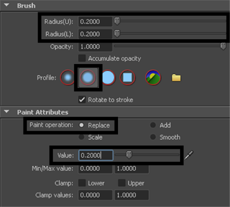Screen dimensions: 230x207
Task: Enable the Upper clamp checkbox
Action: coord(121,183)
